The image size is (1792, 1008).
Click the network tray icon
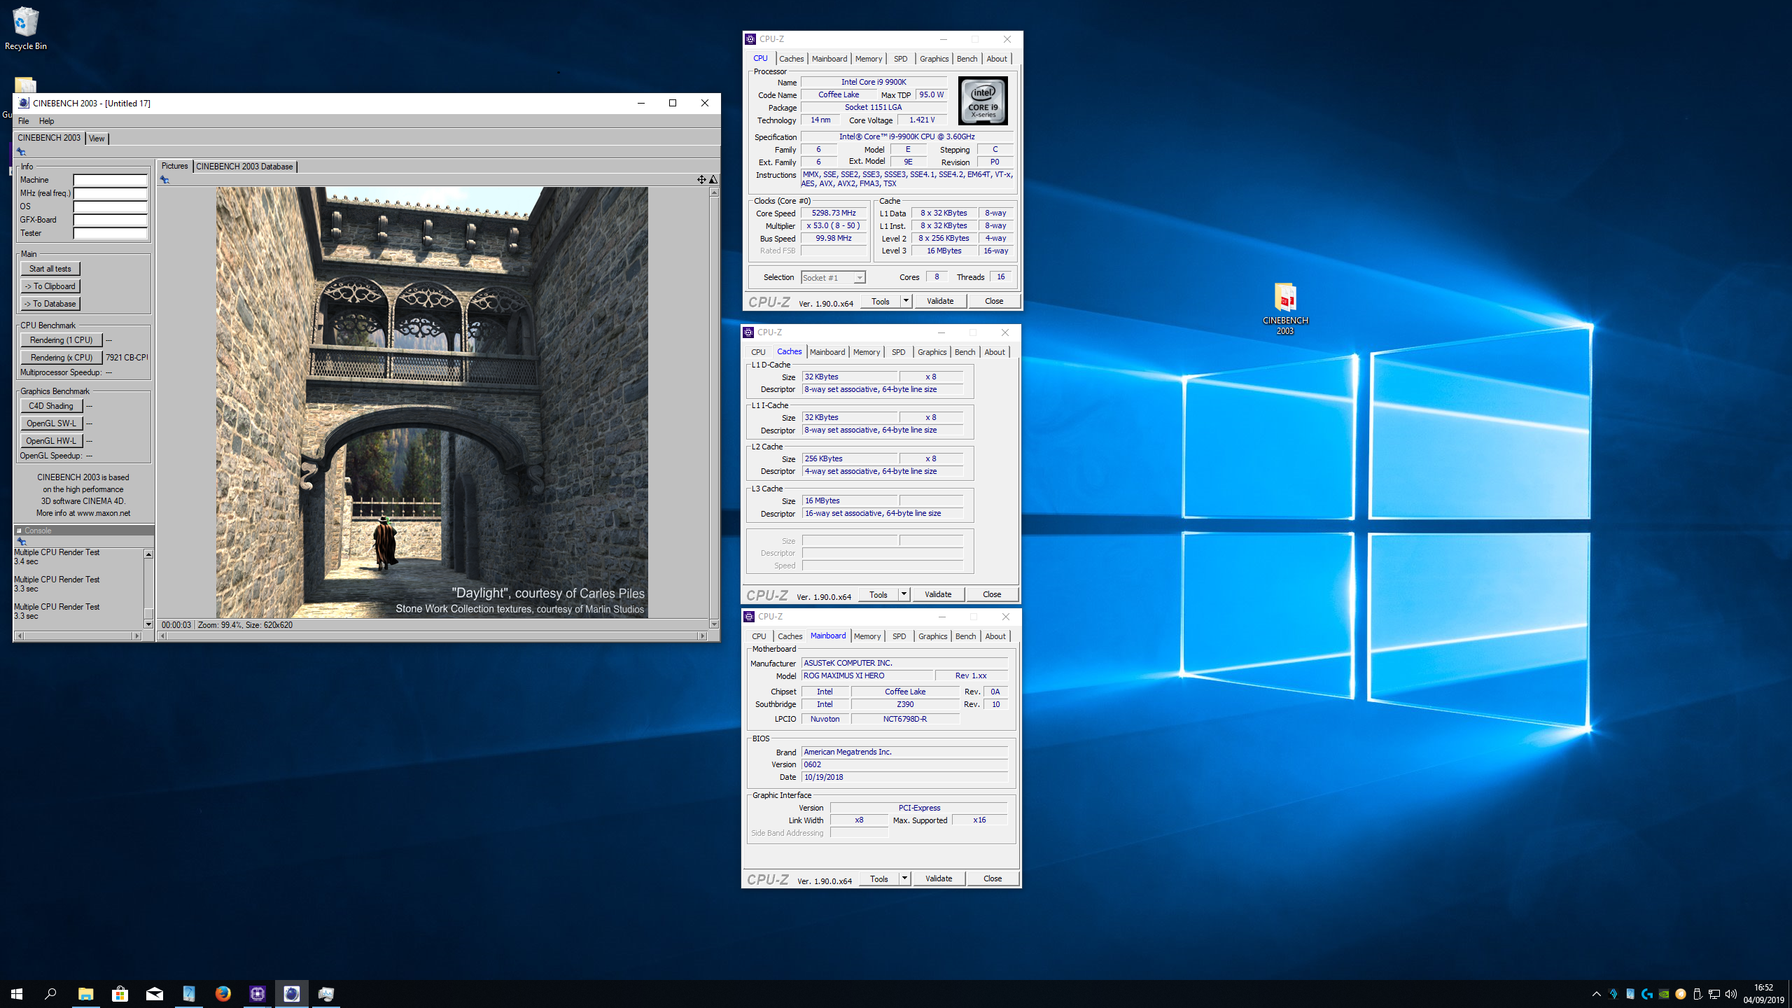click(1714, 994)
